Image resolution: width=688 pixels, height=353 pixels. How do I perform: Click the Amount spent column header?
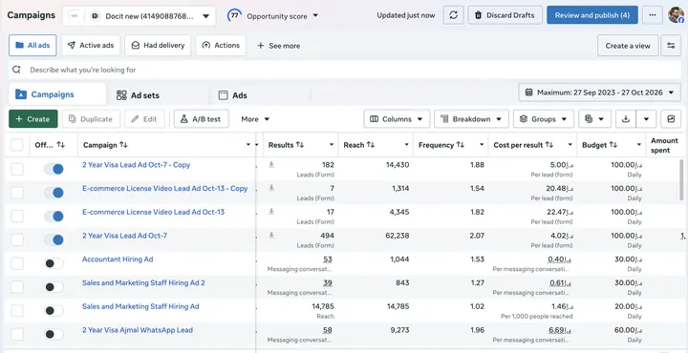(x=664, y=145)
